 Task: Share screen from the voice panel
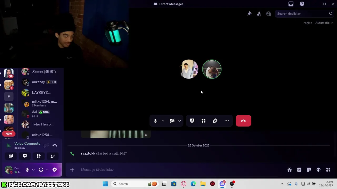pos(25,156)
